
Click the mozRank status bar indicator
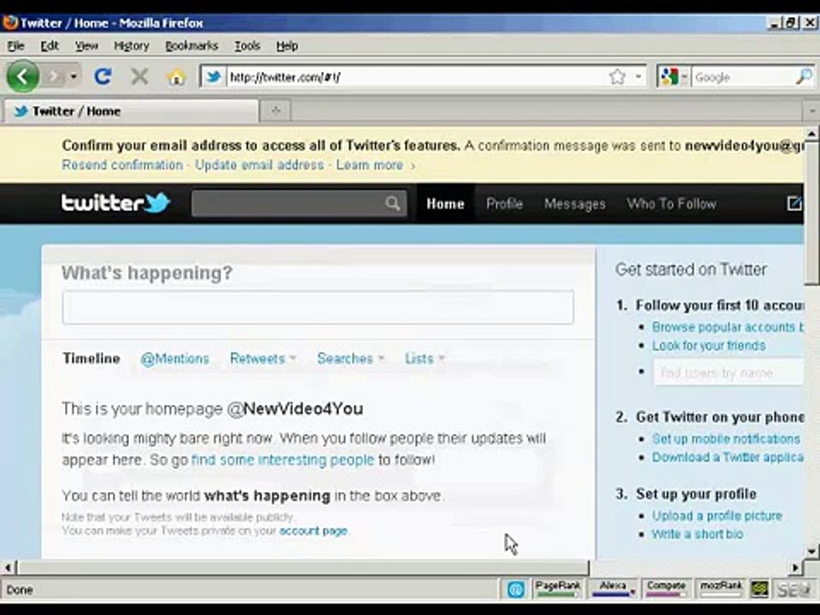pos(721,589)
